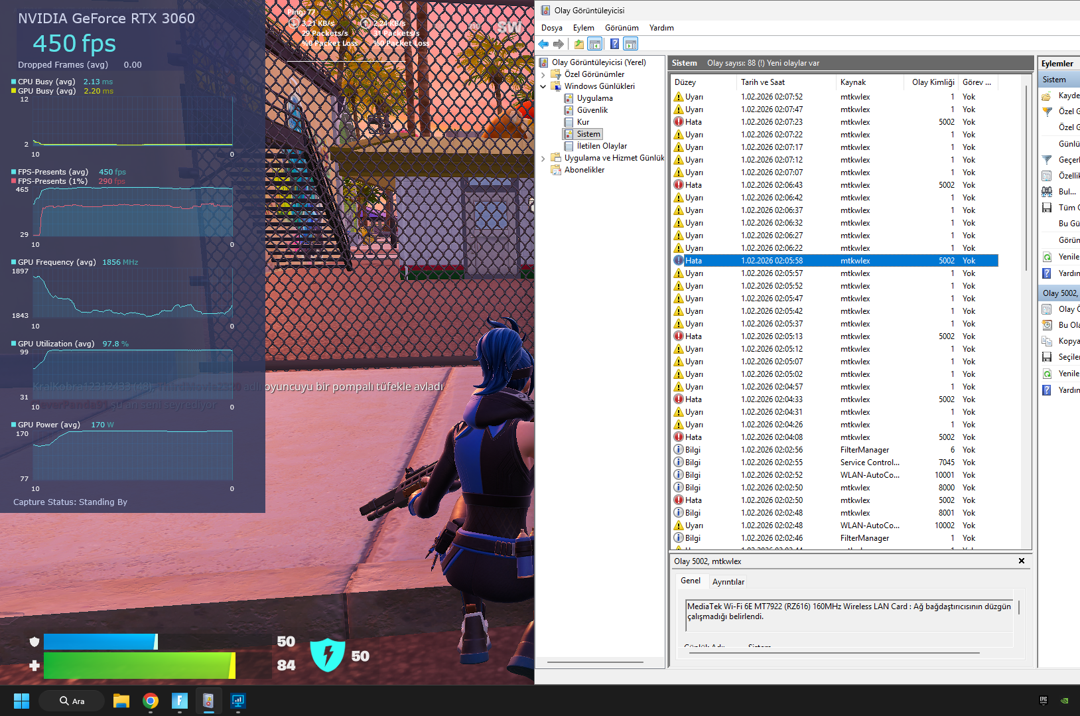
Task: Expand the Özel Görünümler tree node
Action: click(x=543, y=74)
